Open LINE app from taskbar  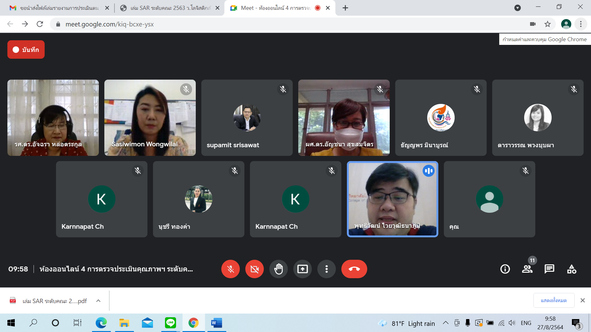170,323
